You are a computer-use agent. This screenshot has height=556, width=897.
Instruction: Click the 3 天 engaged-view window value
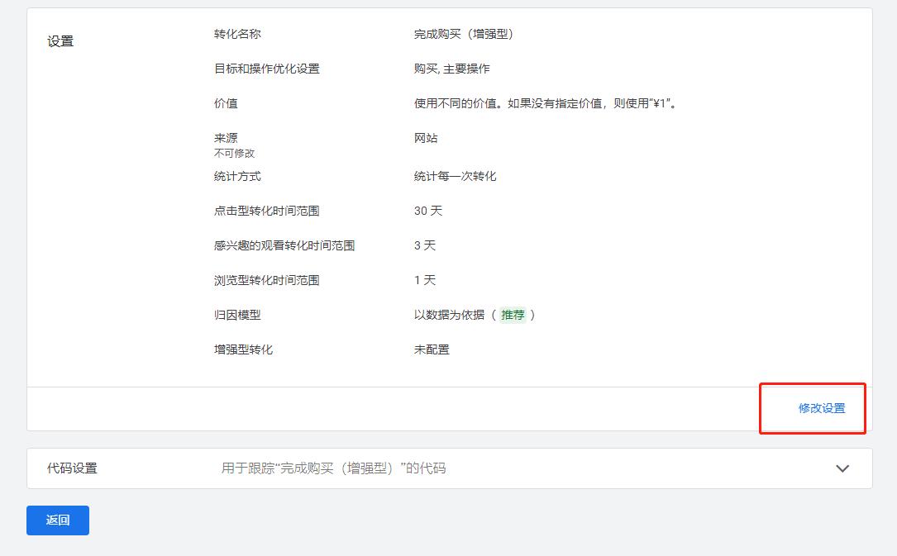[425, 245]
